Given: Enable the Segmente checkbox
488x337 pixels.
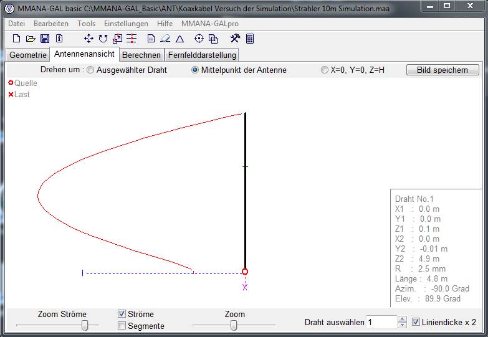Looking at the screenshot, I should pyautogui.click(x=122, y=326).
